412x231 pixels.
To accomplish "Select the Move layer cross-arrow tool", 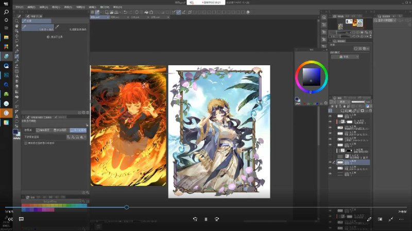I will pyautogui.click(x=16, y=36).
